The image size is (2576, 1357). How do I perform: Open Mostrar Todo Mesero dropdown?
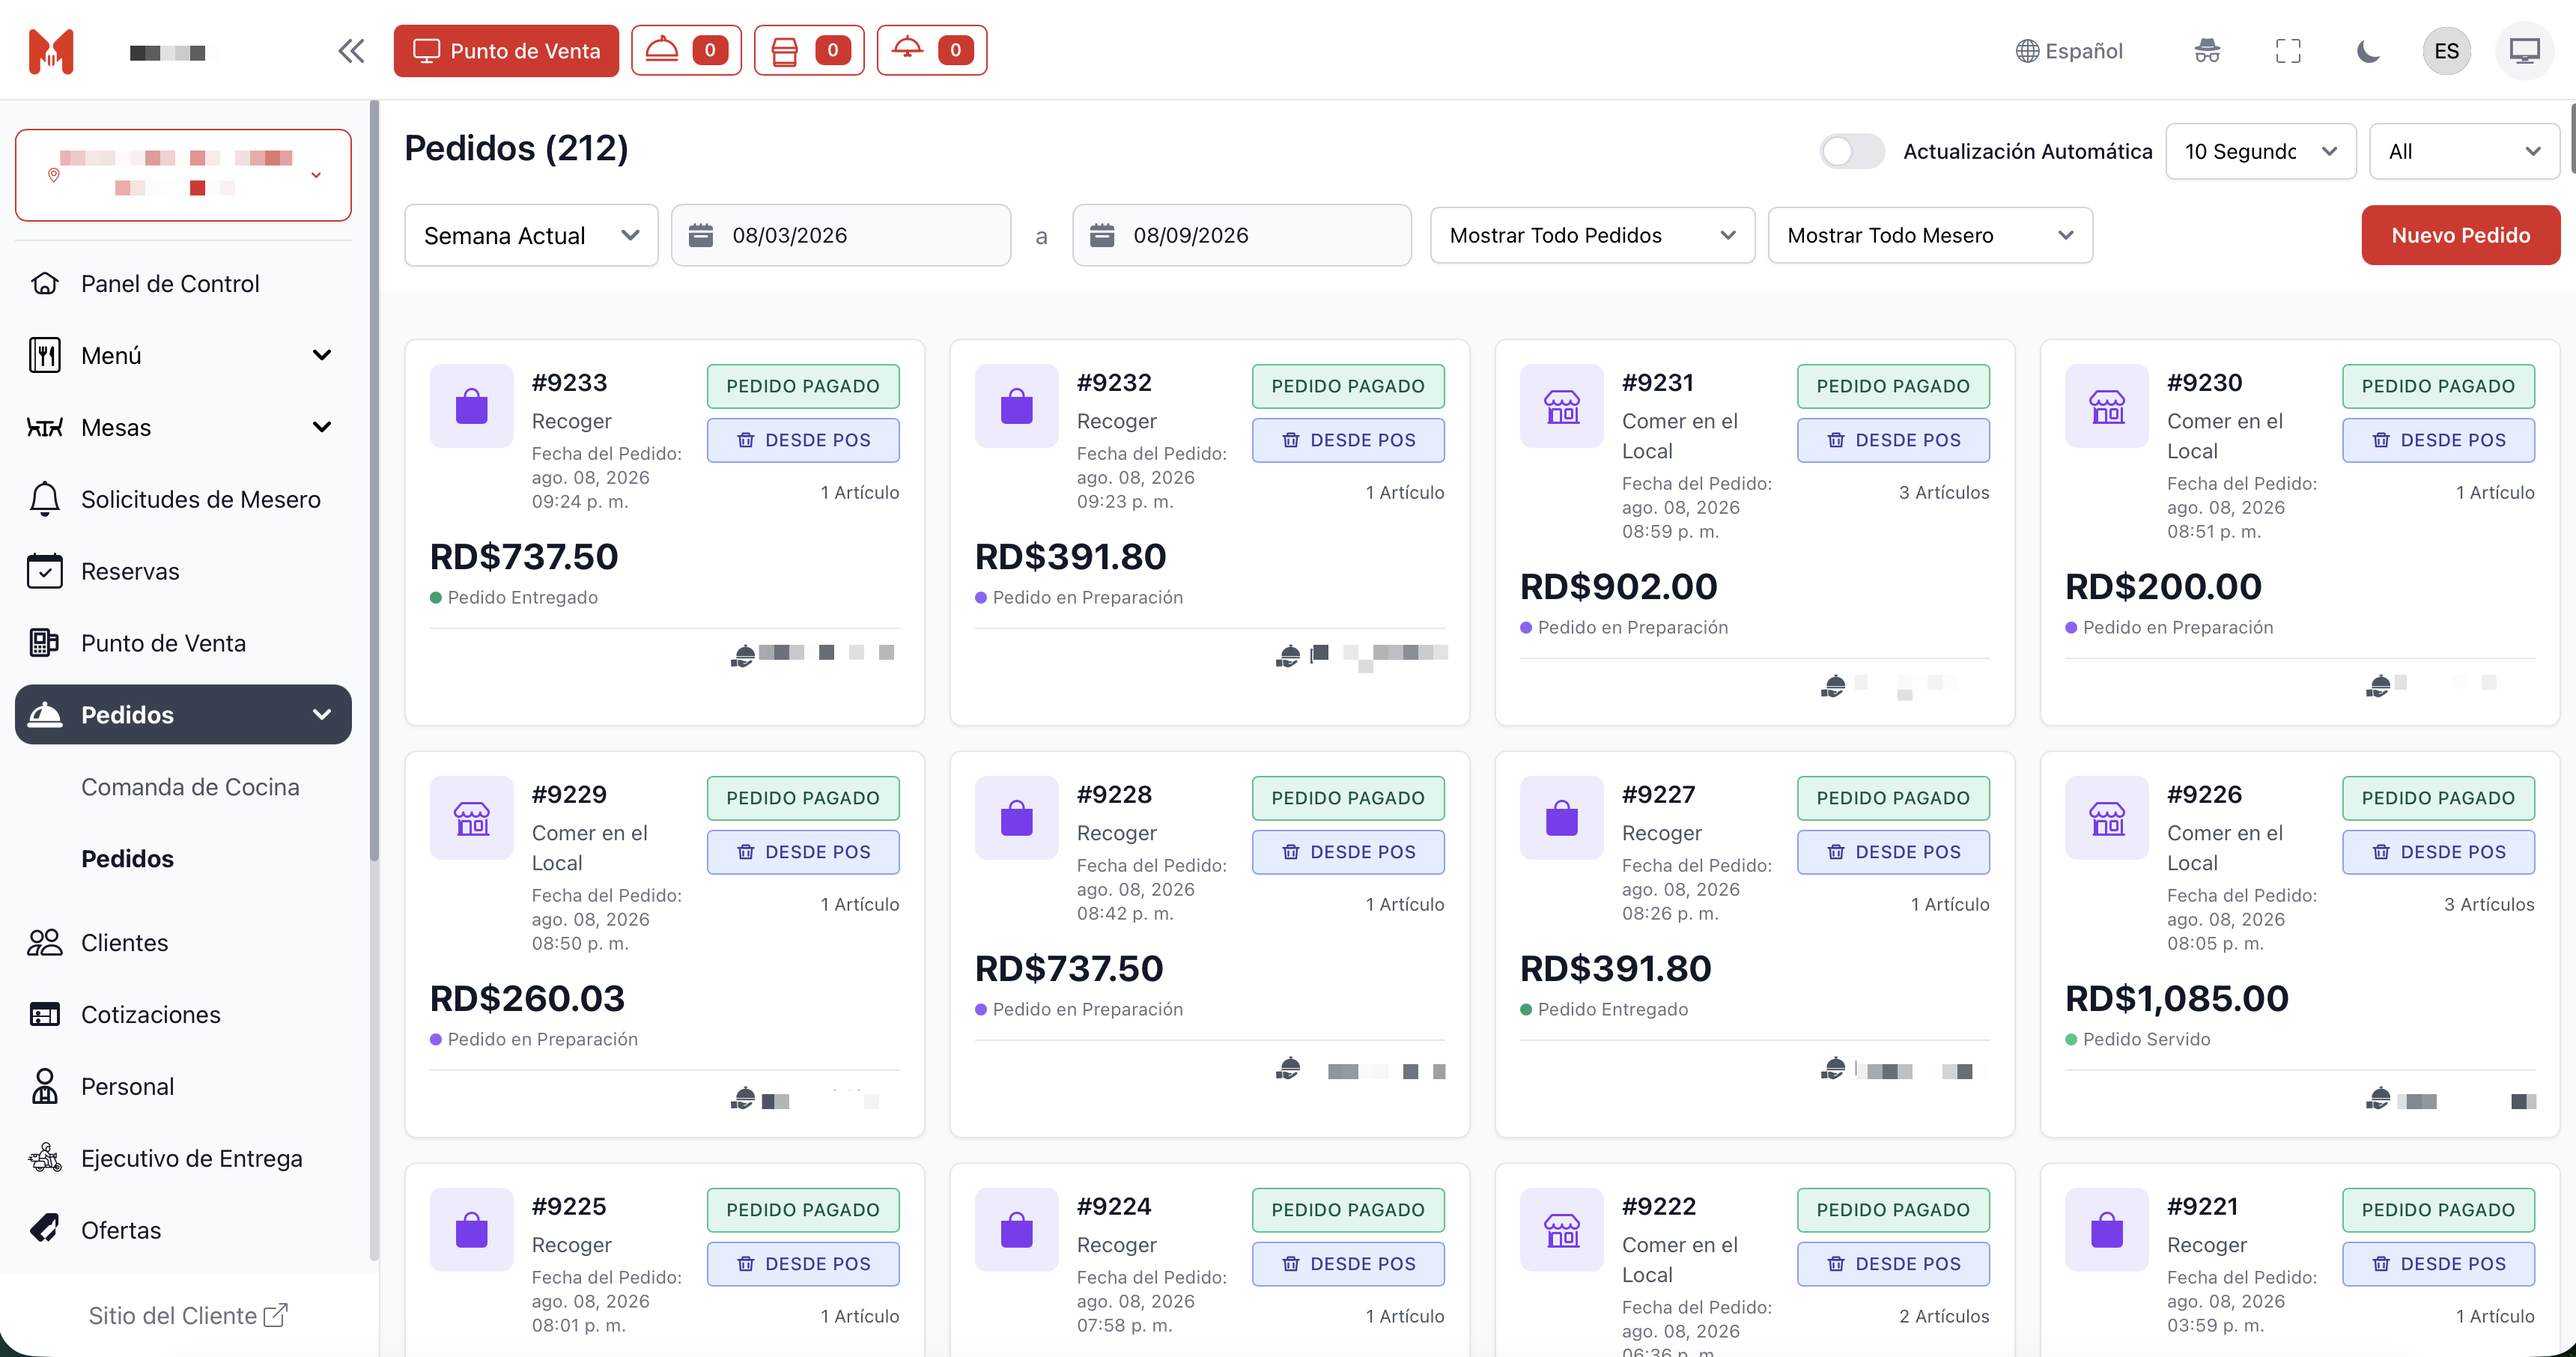click(x=1930, y=235)
